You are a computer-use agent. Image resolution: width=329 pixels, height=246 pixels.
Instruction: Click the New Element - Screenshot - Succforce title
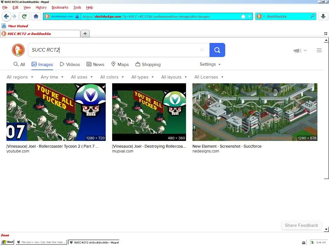[x=227, y=146]
